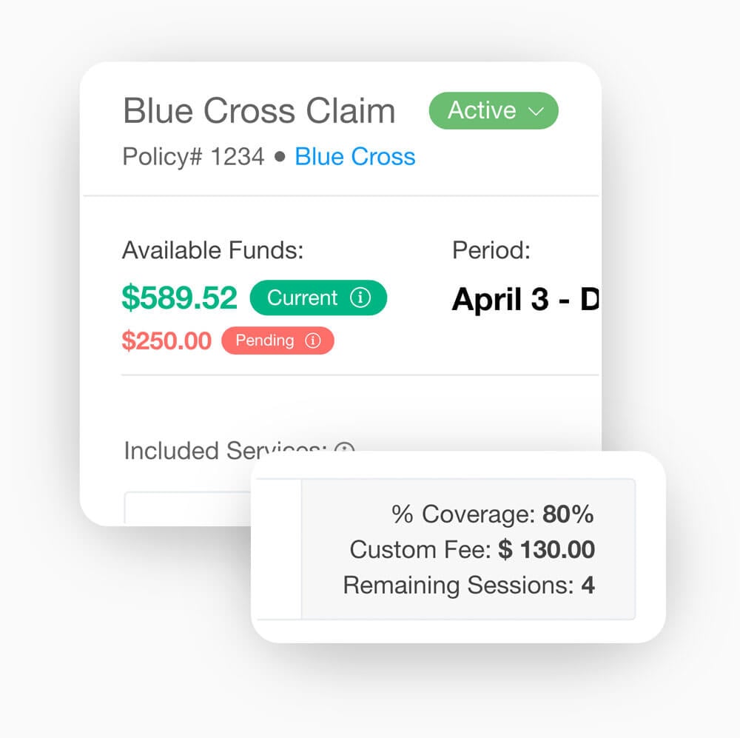Expand the Active status chevron arrow

[x=536, y=111]
